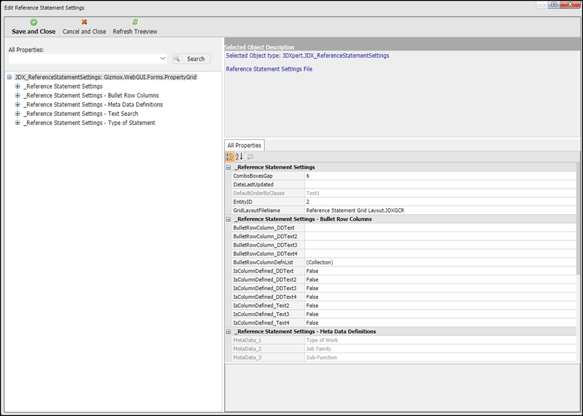
Task: Expand the Meta Data Definitions tree node
Action: pos(18,104)
